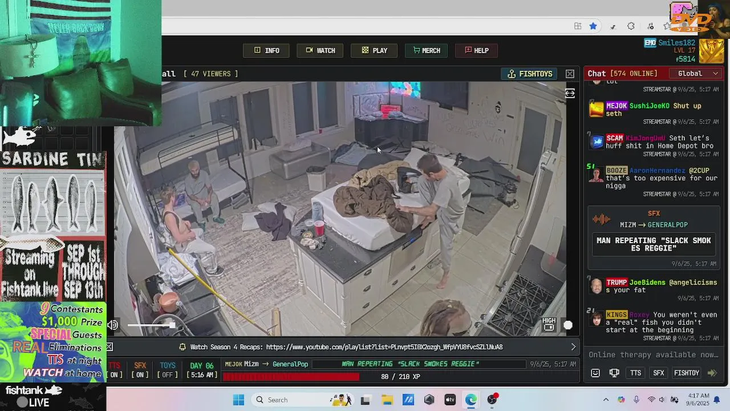Click the ticker 'MAN REPEATING SLACK SMOKES REGGIE' text

point(410,364)
